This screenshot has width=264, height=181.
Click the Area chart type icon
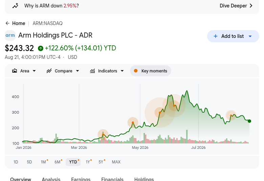coord(15,71)
